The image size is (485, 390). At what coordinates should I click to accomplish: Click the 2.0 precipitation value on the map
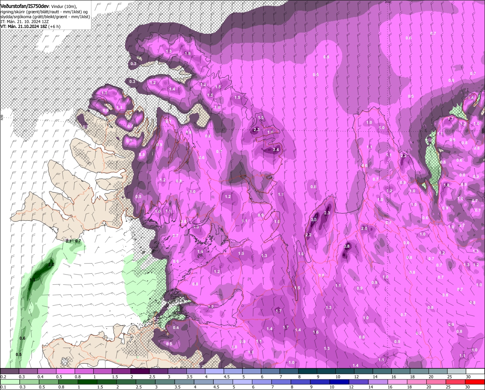pos(364,229)
